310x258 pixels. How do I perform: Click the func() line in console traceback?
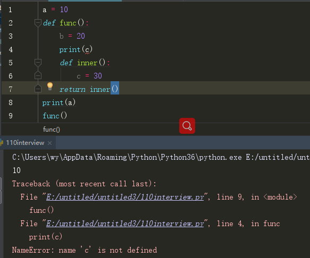tap(41, 210)
